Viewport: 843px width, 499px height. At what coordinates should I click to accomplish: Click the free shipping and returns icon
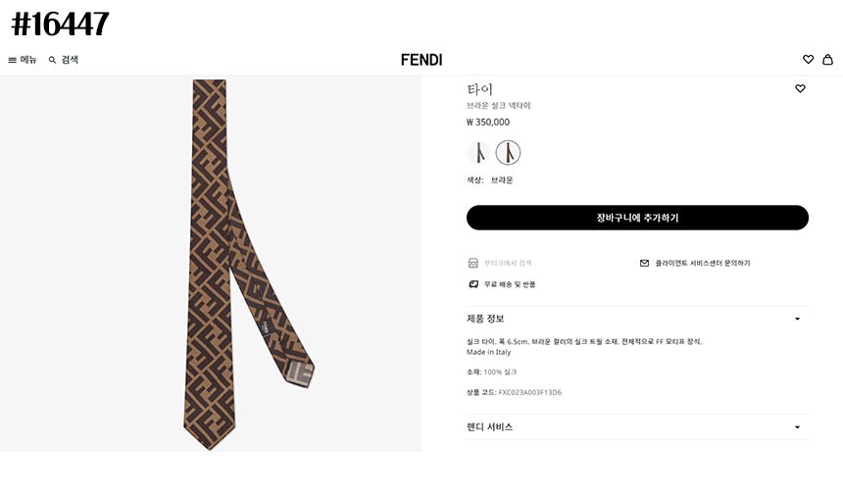pos(472,284)
